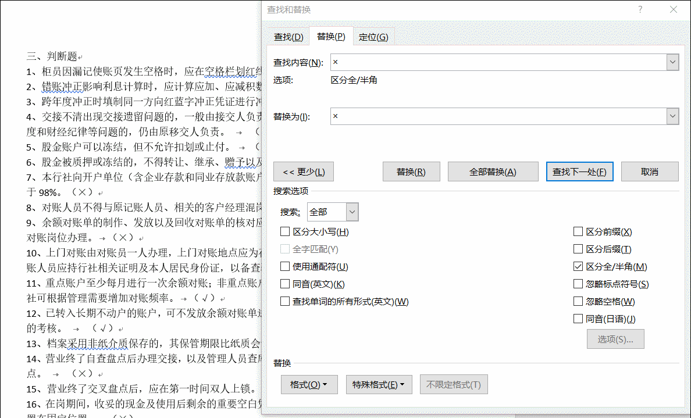Click the 三、判断题 heading in document
The width and height of the screenshot is (691, 418).
coord(52,56)
